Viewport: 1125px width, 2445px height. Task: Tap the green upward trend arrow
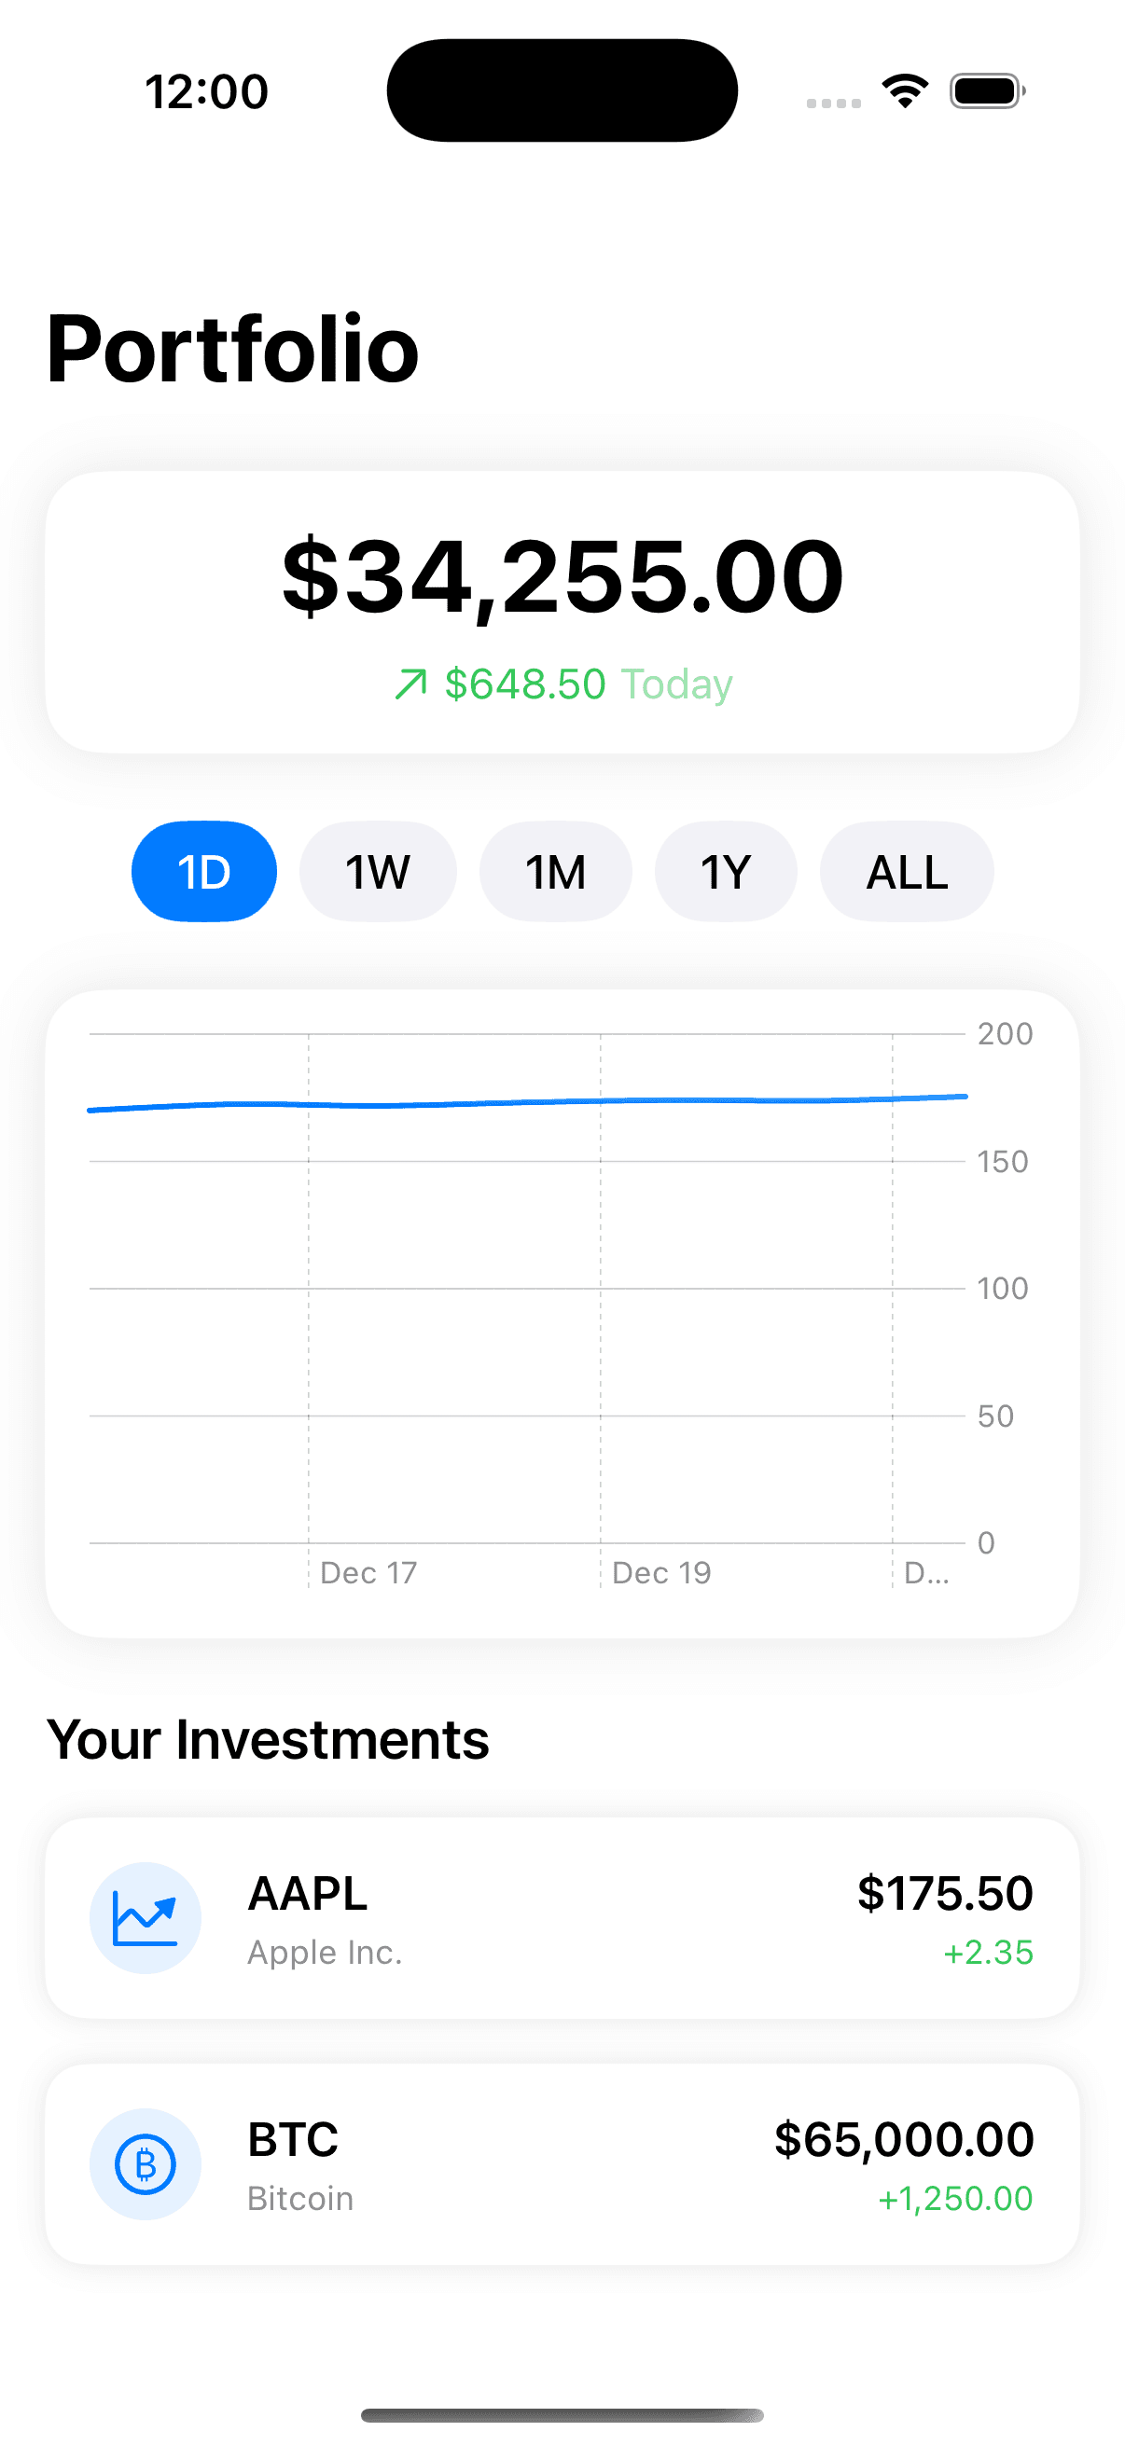click(x=410, y=684)
